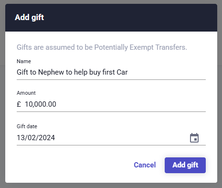Click the day 13 in gift date
This screenshot has height=188, width=222.
pyautogui.click(x=21, y=138)
